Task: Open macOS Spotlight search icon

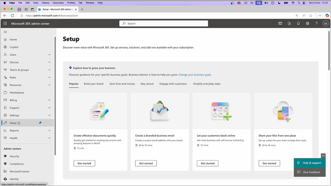Action: click(299, 3)
